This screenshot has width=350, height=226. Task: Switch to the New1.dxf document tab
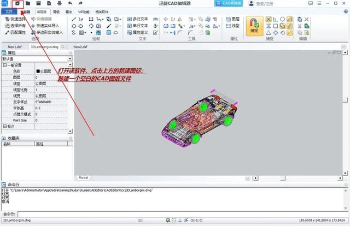(x=15, y=47)
